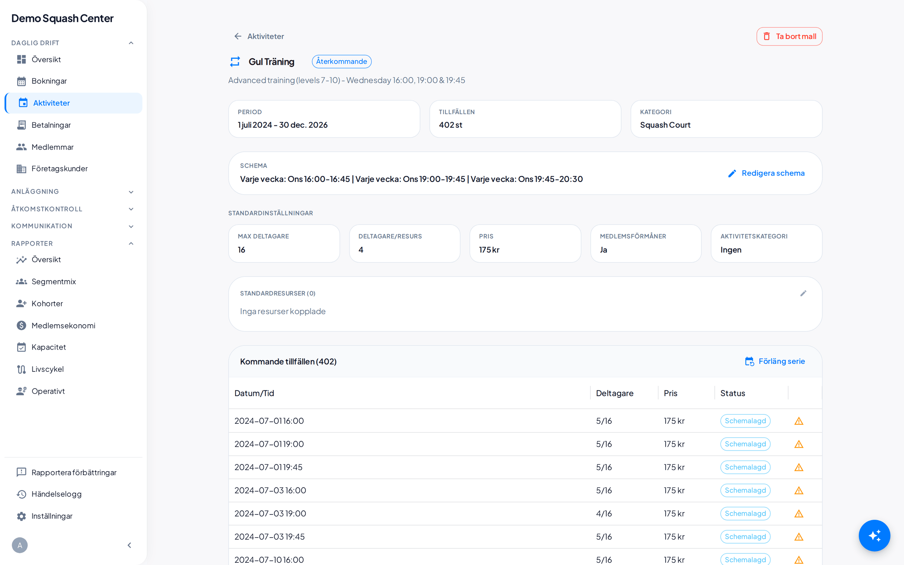The image size is (904, 565).
Task: Select the Medlemsekonomi dollar icon
Action: point(21,325)
